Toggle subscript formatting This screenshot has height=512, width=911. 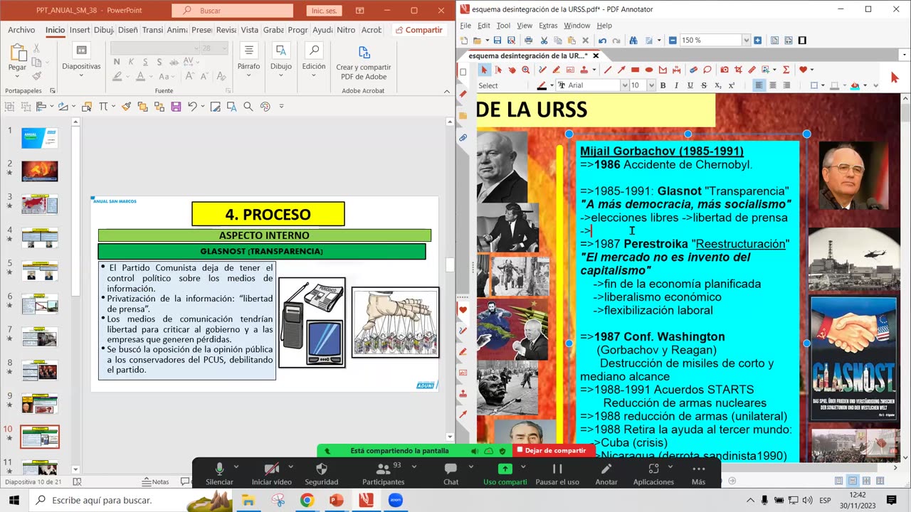717,85
